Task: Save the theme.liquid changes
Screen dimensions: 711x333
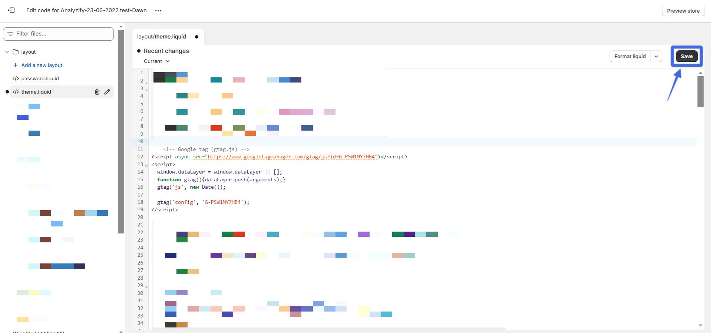Action: click(687, 56)
